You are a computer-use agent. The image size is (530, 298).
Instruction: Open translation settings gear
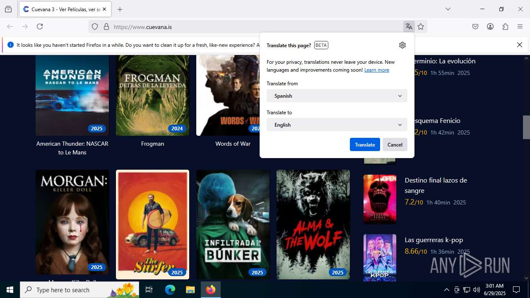402,45
